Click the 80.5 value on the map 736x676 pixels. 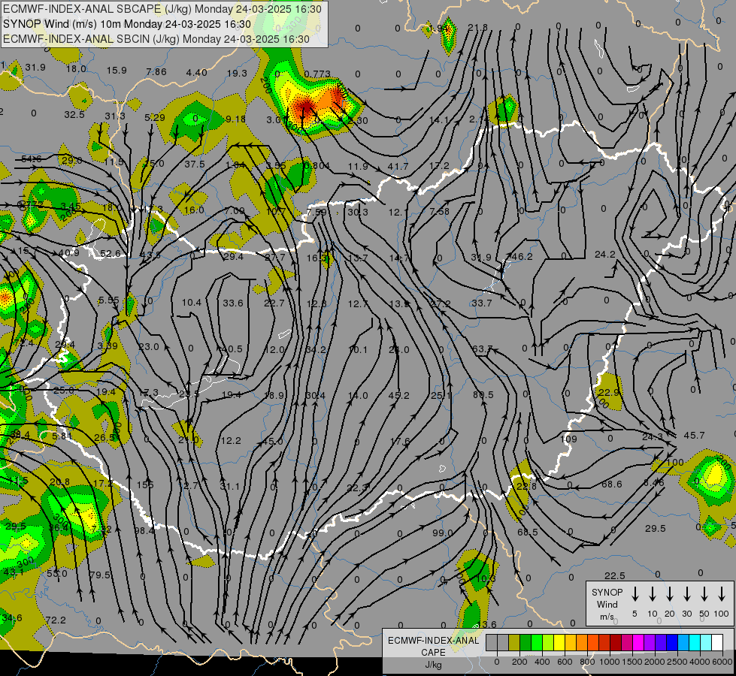click(483, 394)
